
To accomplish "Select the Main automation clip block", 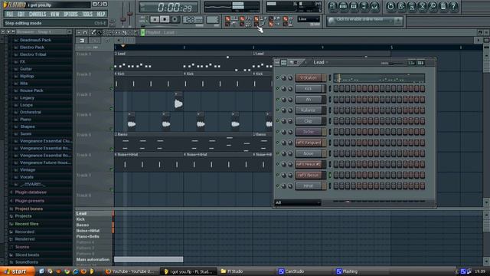I will click(149, 259).
